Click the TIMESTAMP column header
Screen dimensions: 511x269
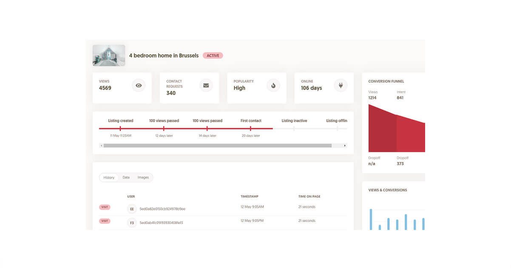250,196
